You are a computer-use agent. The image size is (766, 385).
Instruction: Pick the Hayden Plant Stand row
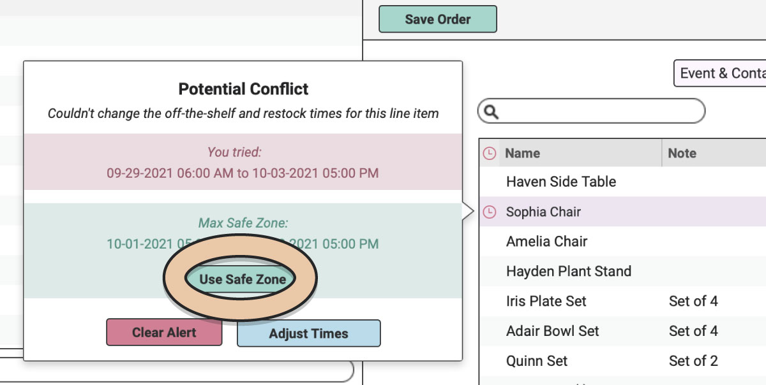pos(622,271)
